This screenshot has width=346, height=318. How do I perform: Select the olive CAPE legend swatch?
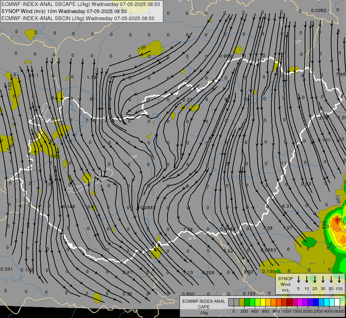tap(242, 302)
